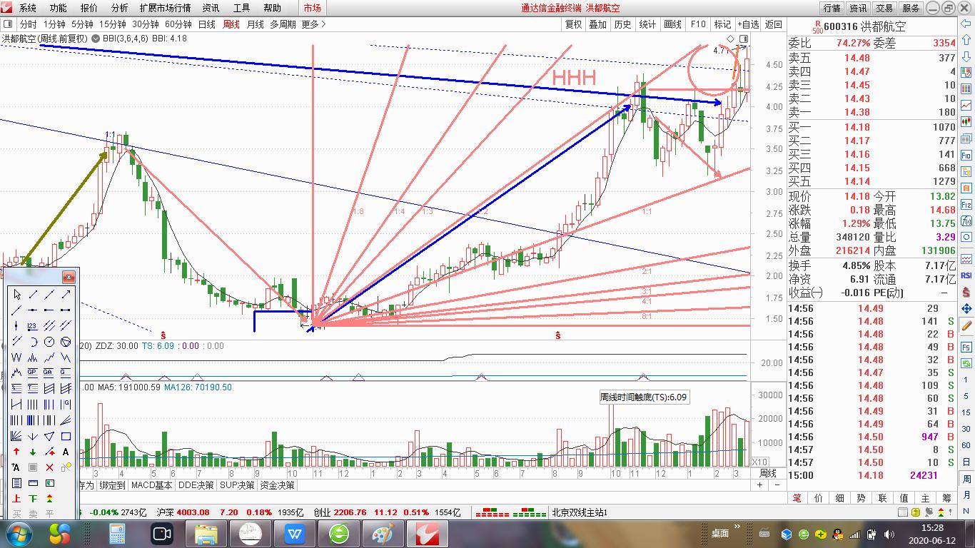Expand the 更多 periods dropdown

[x=313, y=24]
